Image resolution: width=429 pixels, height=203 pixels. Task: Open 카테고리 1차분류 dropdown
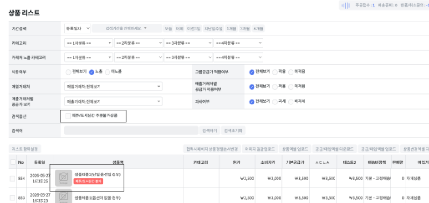click(89, 43)
